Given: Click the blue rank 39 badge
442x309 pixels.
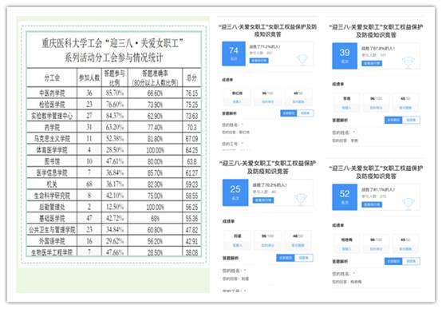Looking at the screenshot, I should tap(345, 56).
